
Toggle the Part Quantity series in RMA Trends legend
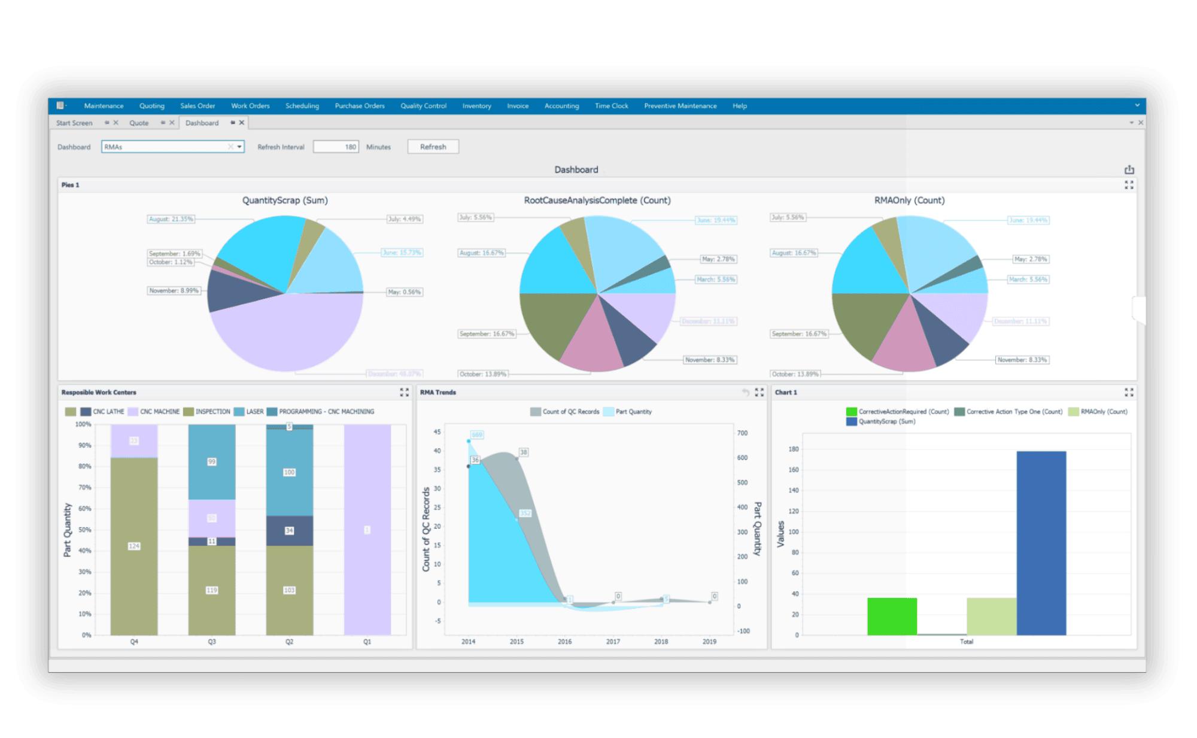coord(631,411)
